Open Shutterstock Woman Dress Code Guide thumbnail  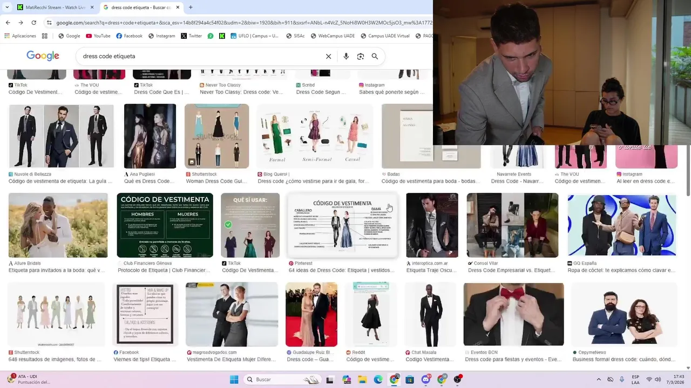click(x=216, y=136)
